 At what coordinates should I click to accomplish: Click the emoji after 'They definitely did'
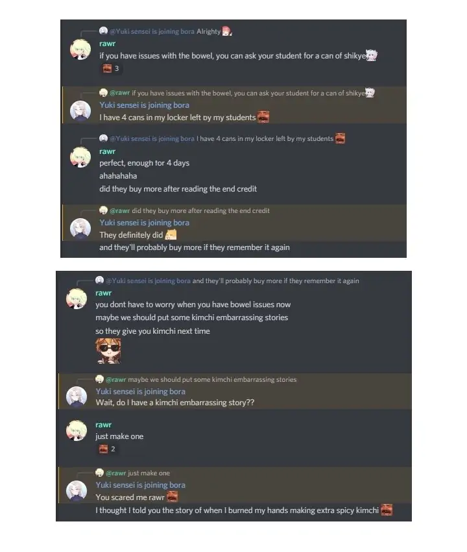[171, 234]
